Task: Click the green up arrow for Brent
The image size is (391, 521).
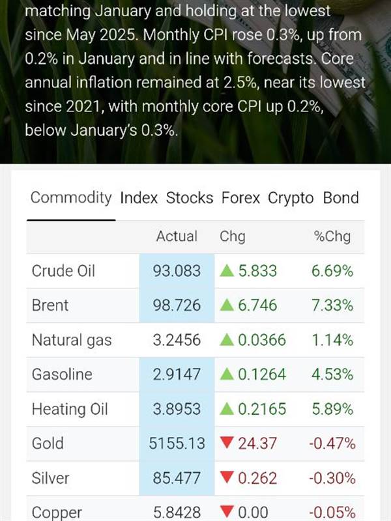Action: (225, 305)
